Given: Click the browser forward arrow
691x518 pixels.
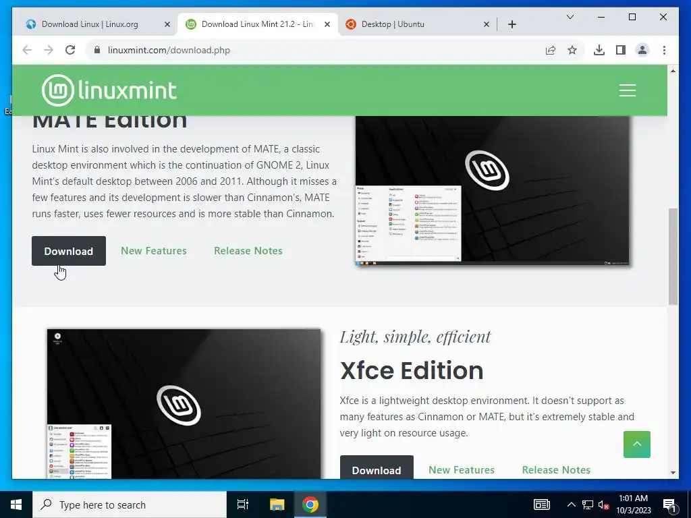Looking at the screenshot, I should [x=49, y=50].
